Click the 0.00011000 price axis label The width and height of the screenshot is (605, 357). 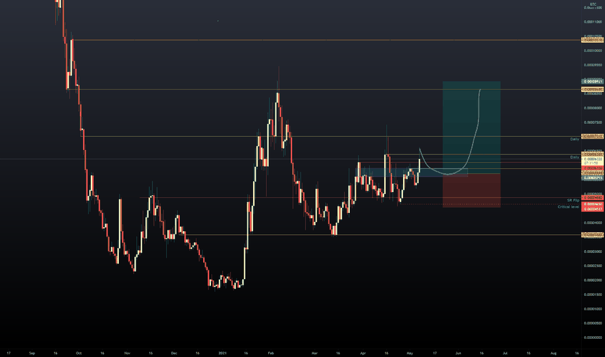click(x=593, y=22)
